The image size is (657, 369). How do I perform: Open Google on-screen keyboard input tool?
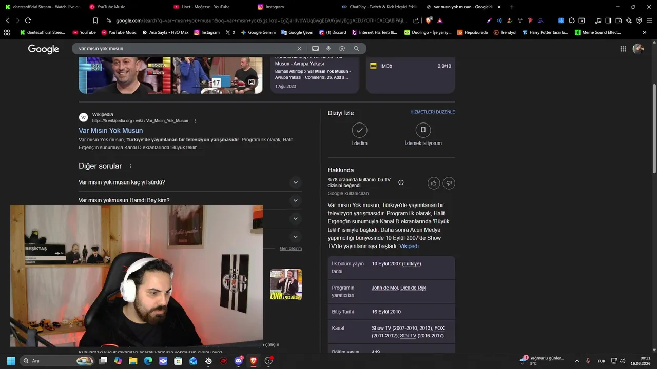pyautogui.click(x=315, y=49)
